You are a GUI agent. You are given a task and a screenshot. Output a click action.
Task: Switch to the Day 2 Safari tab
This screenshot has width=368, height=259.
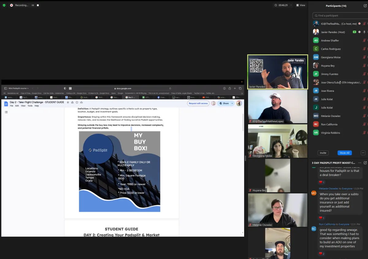(x=131, y=97)
